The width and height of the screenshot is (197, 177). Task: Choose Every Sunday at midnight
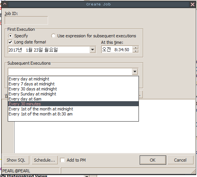click(x=73, y=94)
